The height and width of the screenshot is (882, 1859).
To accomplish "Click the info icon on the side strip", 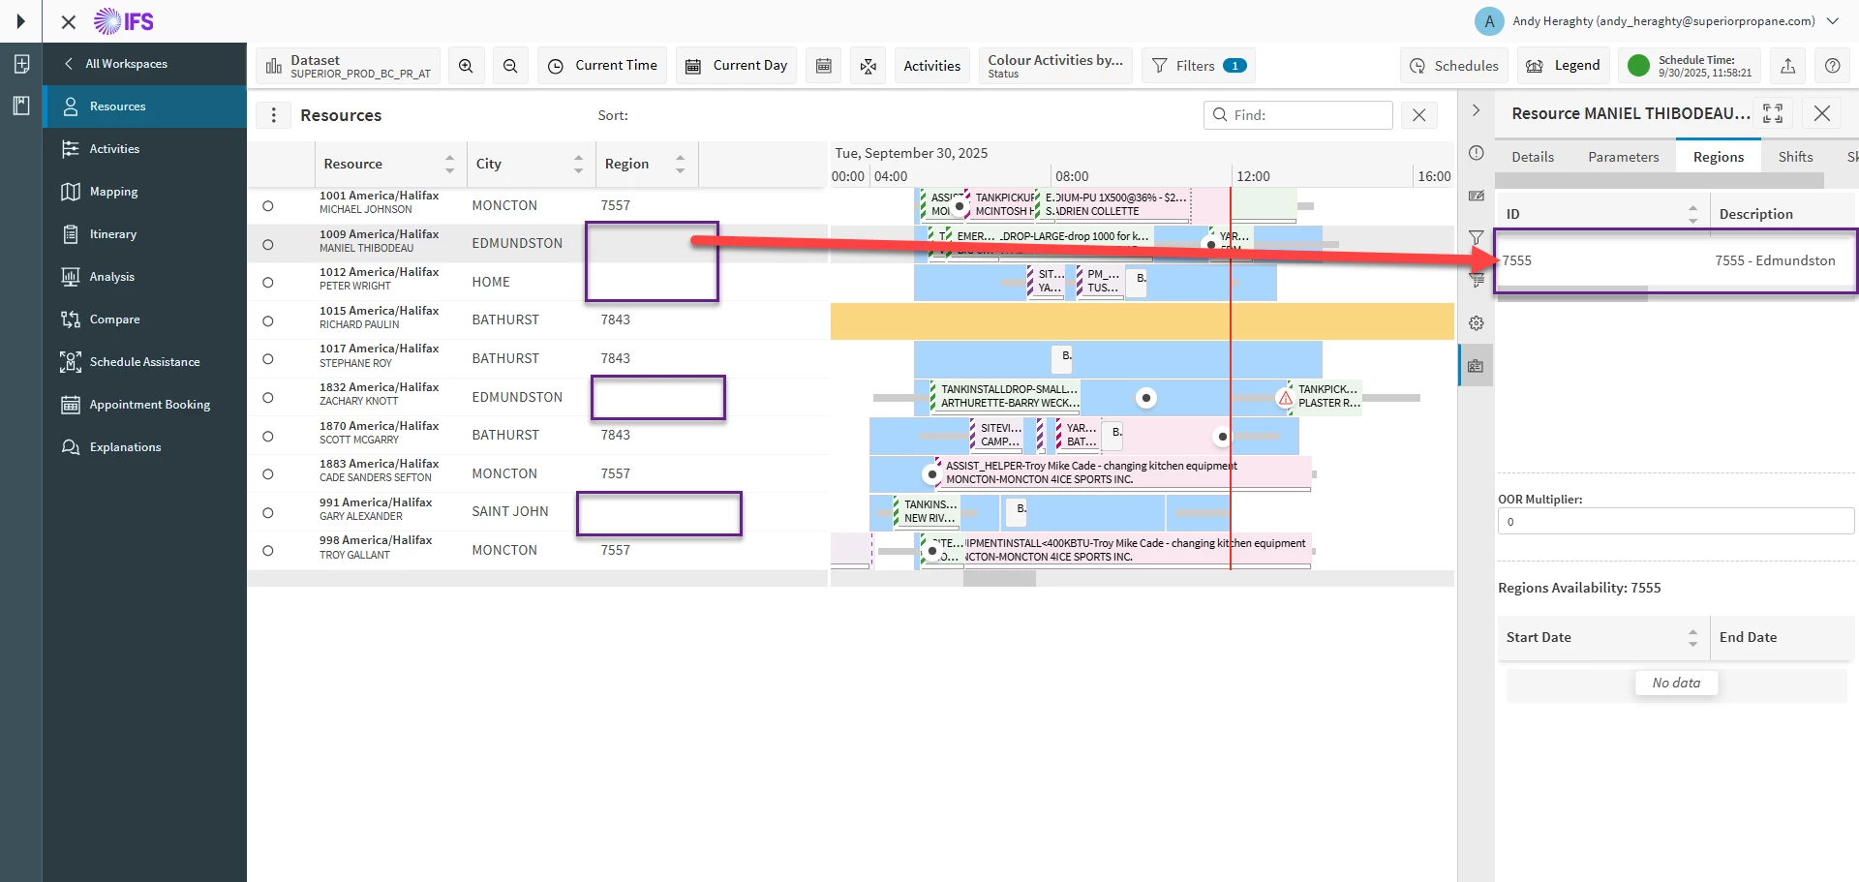I will coord(1477,153).
